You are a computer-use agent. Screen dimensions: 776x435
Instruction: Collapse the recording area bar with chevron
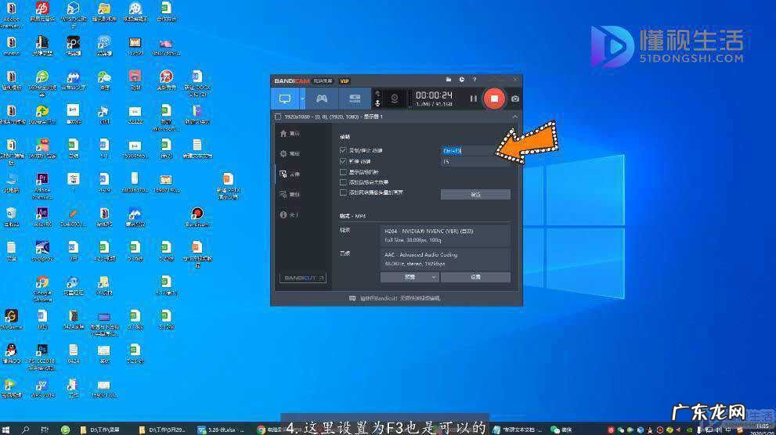514,117
